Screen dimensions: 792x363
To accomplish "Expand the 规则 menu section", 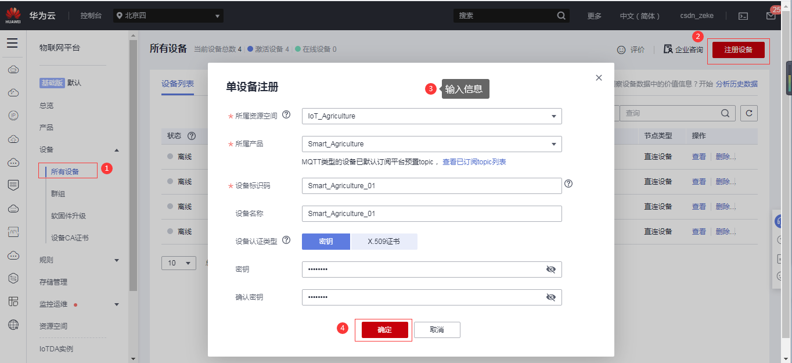I will tap(117, 260).
